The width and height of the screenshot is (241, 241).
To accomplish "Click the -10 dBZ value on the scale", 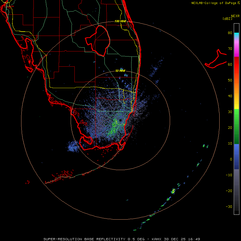I will [x=229, y=175].
